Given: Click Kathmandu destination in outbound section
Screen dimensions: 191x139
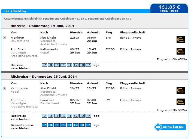Looking at the screenshot, I should coord(49,49).
